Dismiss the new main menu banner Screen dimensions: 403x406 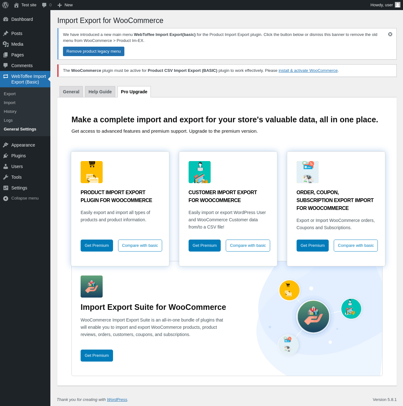click(390, 34)
